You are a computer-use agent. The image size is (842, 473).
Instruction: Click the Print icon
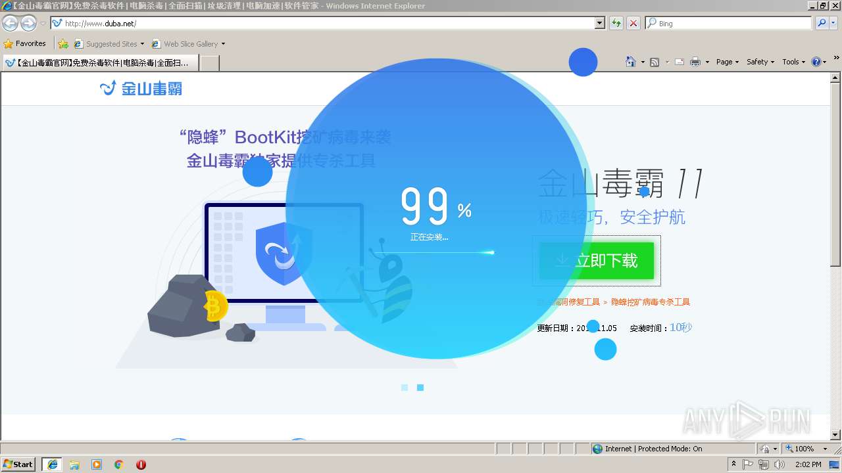pos(695,62)
